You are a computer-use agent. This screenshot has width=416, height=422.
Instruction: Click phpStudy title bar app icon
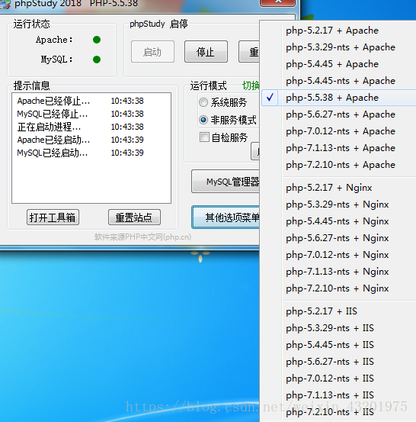tap(5, 4)
